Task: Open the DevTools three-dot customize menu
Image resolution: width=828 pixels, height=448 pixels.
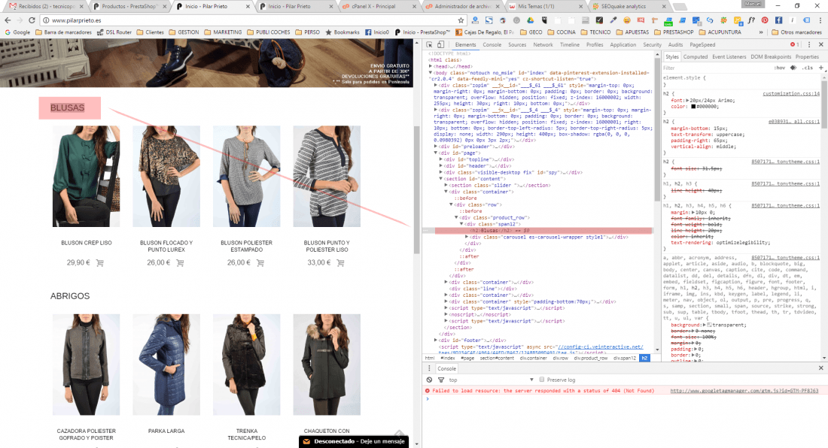Action: click(x=809, y=45)
